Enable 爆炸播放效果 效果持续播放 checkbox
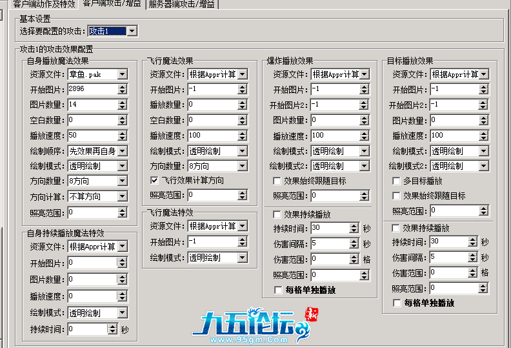The width and height of the screenshot is (511, 348). click(x=277, y=214)
